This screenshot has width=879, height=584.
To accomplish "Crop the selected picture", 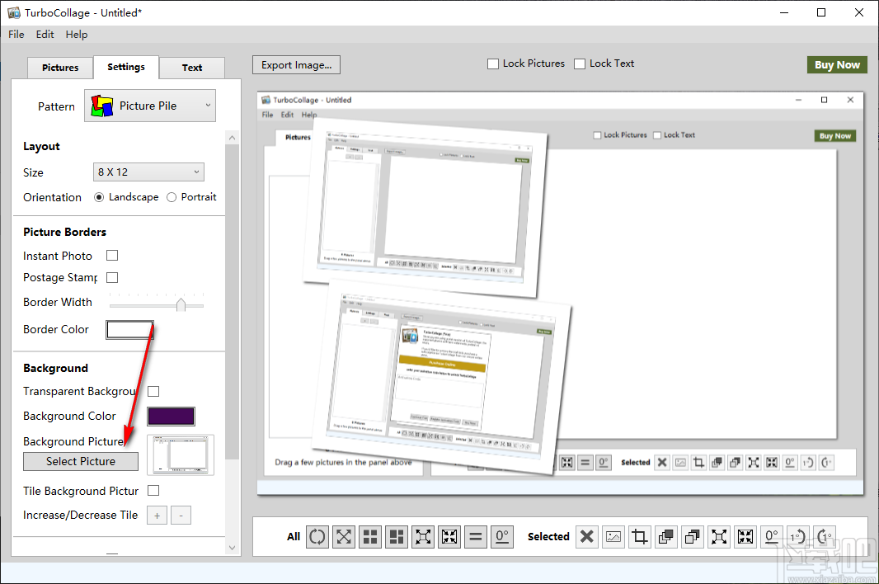I will (640, 537).
